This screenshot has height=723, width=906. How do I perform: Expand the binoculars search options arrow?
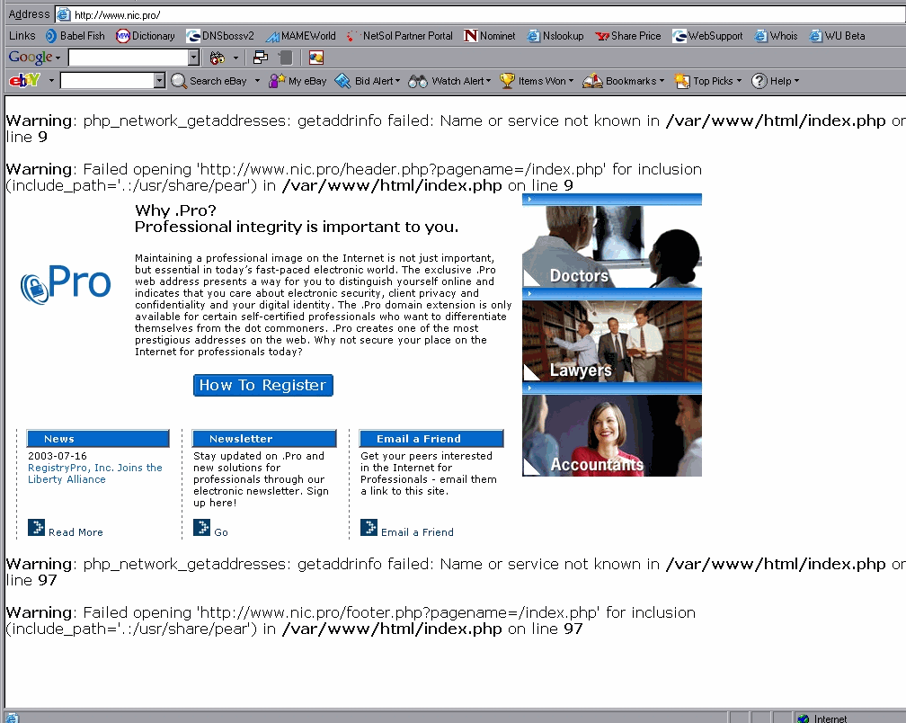click(235, 58)
